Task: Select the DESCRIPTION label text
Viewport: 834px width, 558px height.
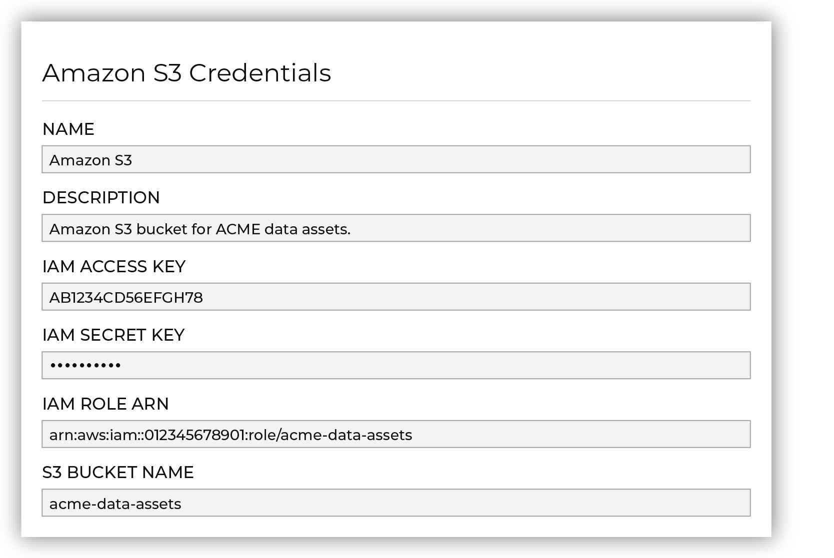Action: tap(101, 198)
